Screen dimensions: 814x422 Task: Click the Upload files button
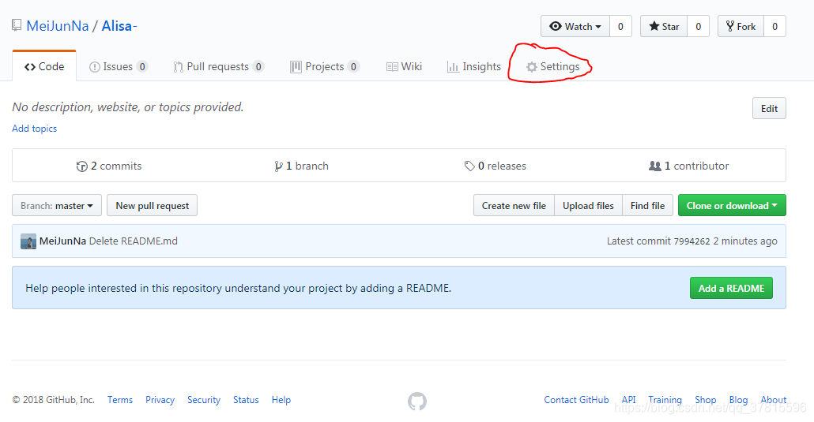click(588, 205)
